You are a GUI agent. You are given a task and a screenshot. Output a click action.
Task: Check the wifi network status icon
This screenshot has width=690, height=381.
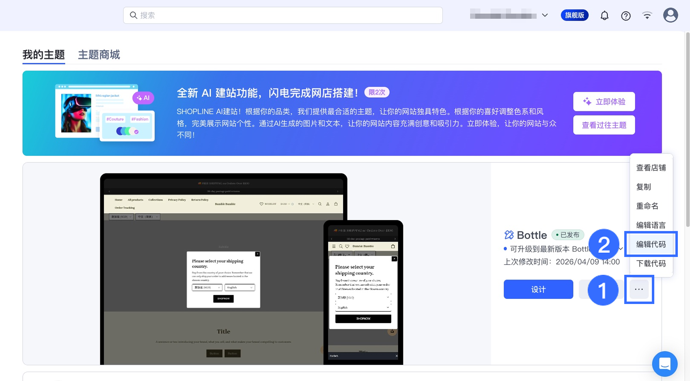tap(647, 15)
